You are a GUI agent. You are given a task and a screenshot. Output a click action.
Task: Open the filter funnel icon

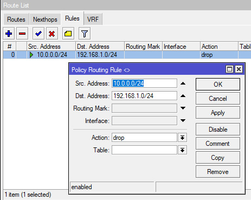(85, 34)
